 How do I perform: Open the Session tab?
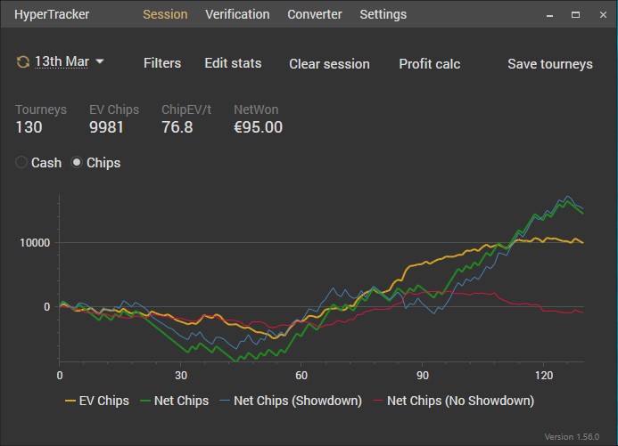pyautogui.click(x=165, y=14)
